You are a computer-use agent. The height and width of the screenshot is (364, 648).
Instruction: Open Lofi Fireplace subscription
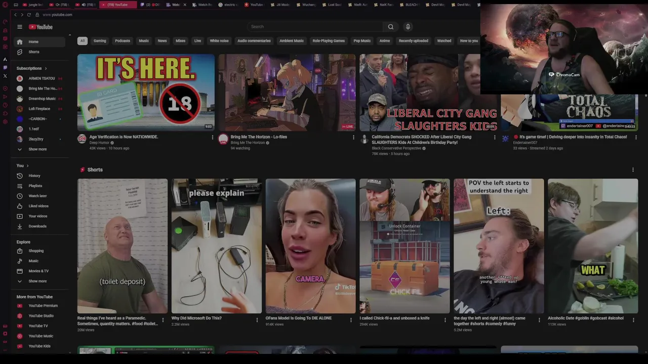(x=39, y=109)
